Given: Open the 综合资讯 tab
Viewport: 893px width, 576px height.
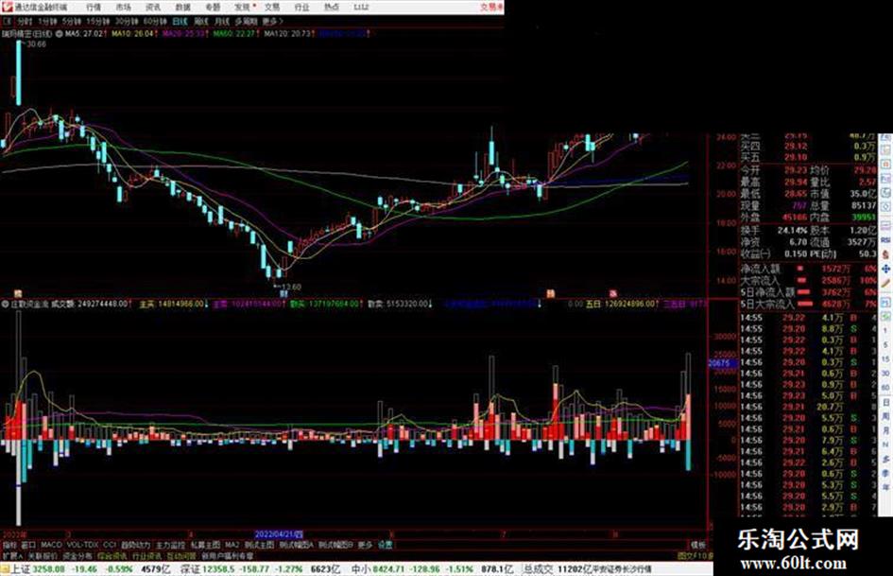Looking at the screenshot, I should pos(112,555).
